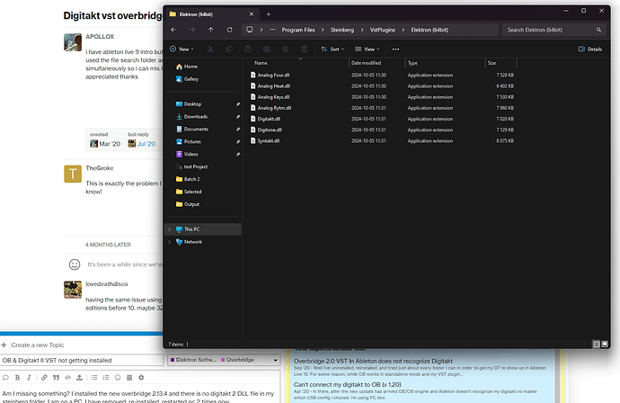The width and height of the screenshot is (620, 403).
Task: Click the forum topic title input field
Action: click(x=82, y=360)
